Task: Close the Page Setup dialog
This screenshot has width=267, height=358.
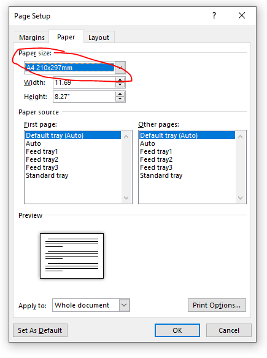Action: (242, 15)
